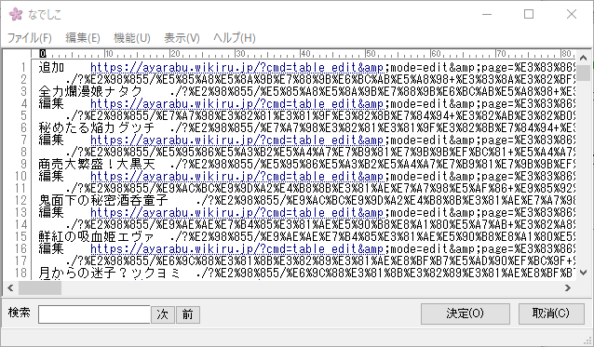Click 編集 text on line 7
Screen dimensions: 594x347
pyautogui.click(x=51, y=140)
